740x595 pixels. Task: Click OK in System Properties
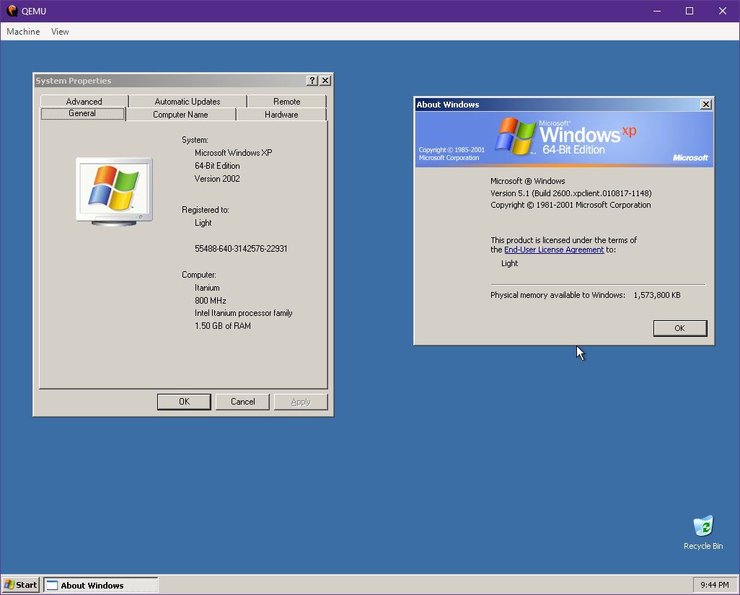click(184, 402)
